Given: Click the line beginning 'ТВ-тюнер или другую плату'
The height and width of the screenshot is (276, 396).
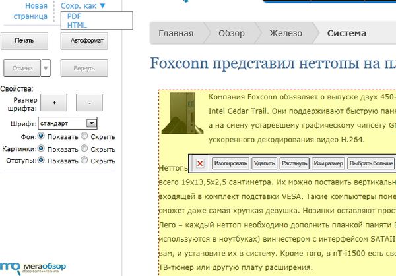Looking at the screenshot, I should [x=236, y=267].
